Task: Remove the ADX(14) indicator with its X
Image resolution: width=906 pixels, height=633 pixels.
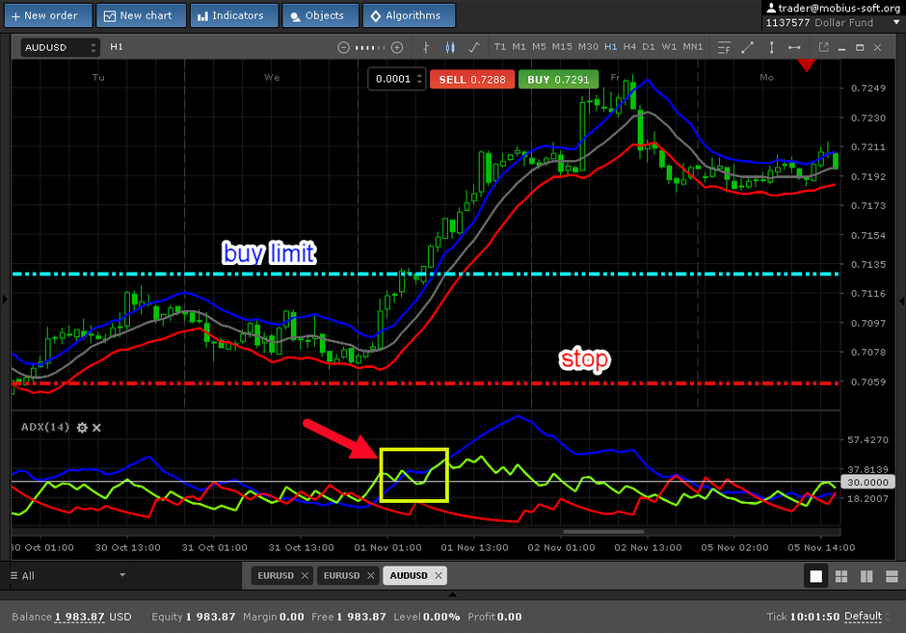Action: pos(96,428)
